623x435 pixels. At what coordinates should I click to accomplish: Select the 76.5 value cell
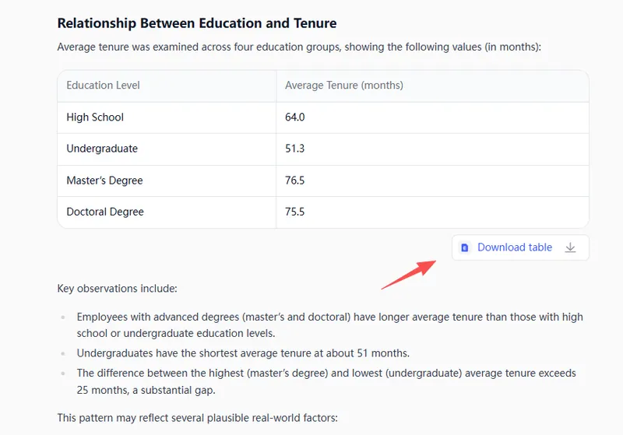[295, 181]
